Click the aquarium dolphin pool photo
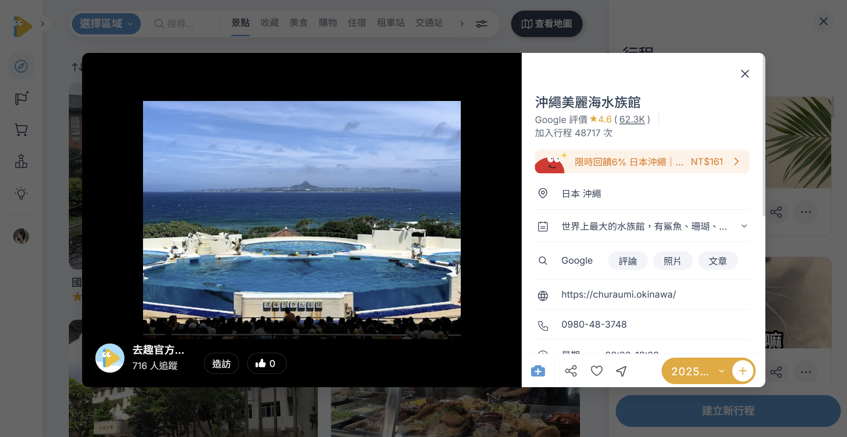This screenshot has height=437, width=847. (302, 220)
